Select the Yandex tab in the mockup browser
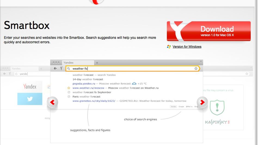This screenshot has height=145, width=258. coord(78,63)
